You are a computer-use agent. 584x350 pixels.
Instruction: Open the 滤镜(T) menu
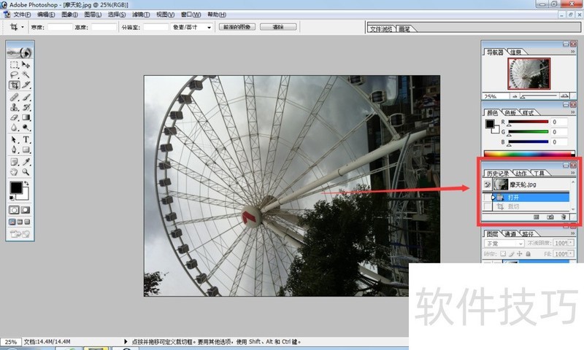pyautogui.click(x=141, y=15)
